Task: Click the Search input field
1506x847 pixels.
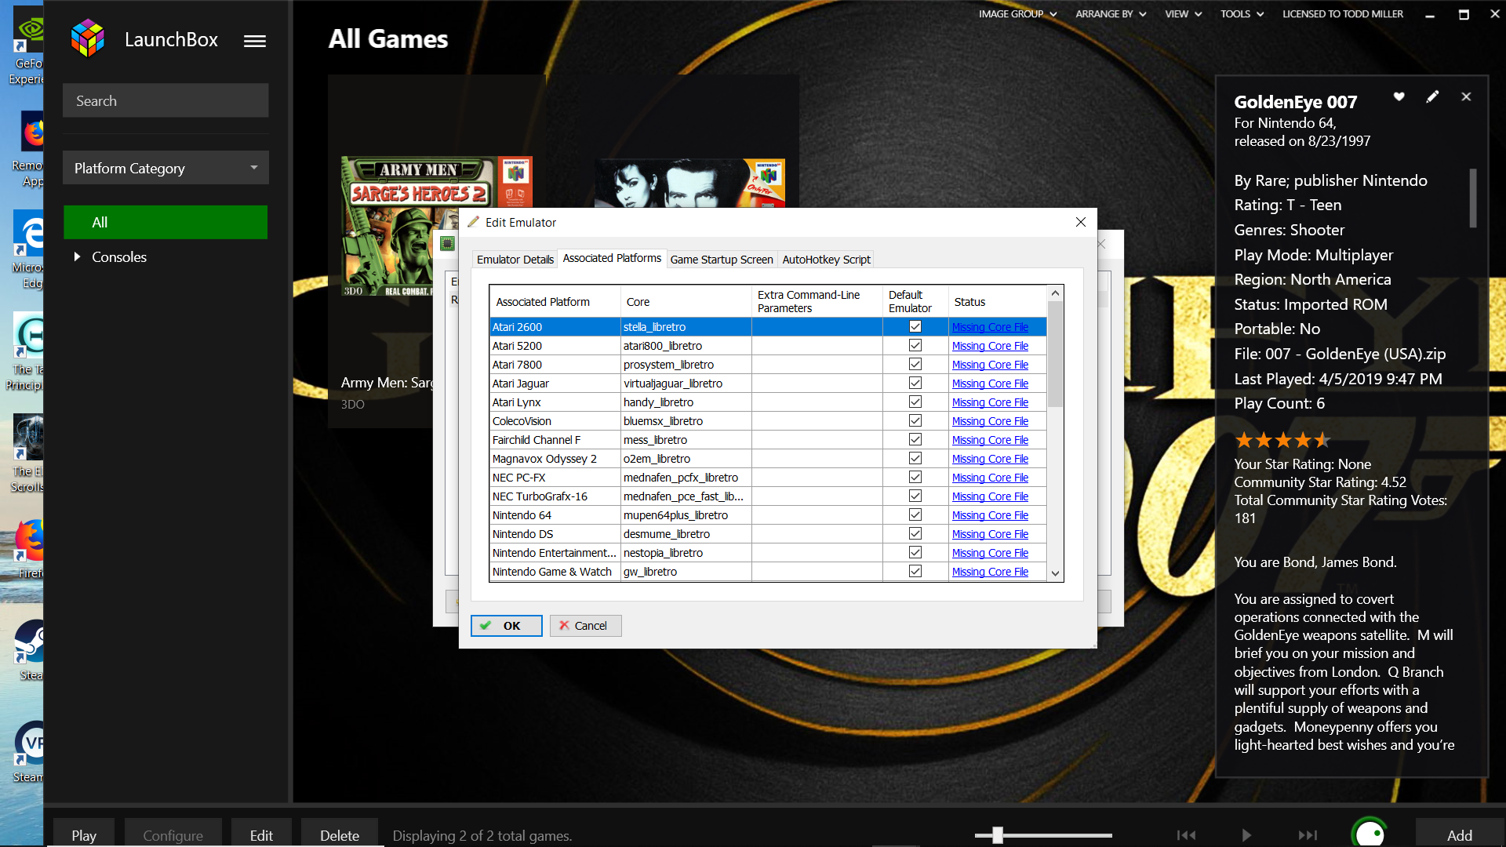Action: pos(166,100)
